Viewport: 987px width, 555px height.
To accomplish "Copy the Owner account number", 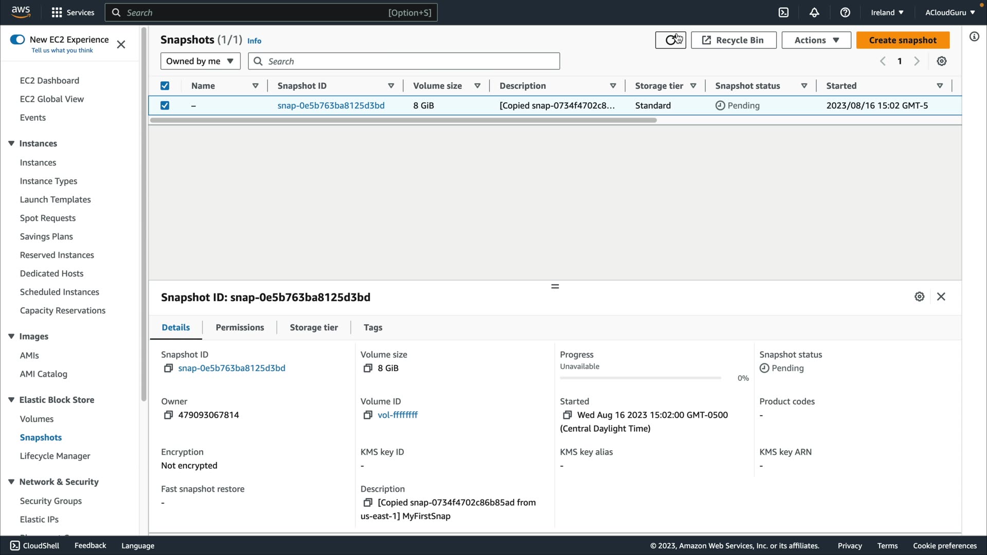I will (168, 415).
